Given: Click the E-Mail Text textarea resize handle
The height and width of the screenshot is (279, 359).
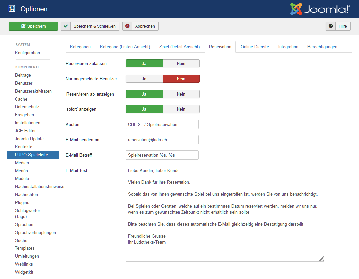Looking at the screenshot, I should 321,259.
